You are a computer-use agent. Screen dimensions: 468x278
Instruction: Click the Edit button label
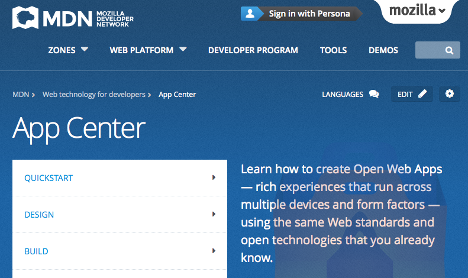click(x=405, y=95)
